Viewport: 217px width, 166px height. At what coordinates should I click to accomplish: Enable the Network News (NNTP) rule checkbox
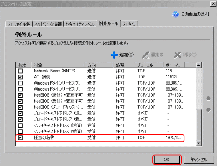[20, 71]
